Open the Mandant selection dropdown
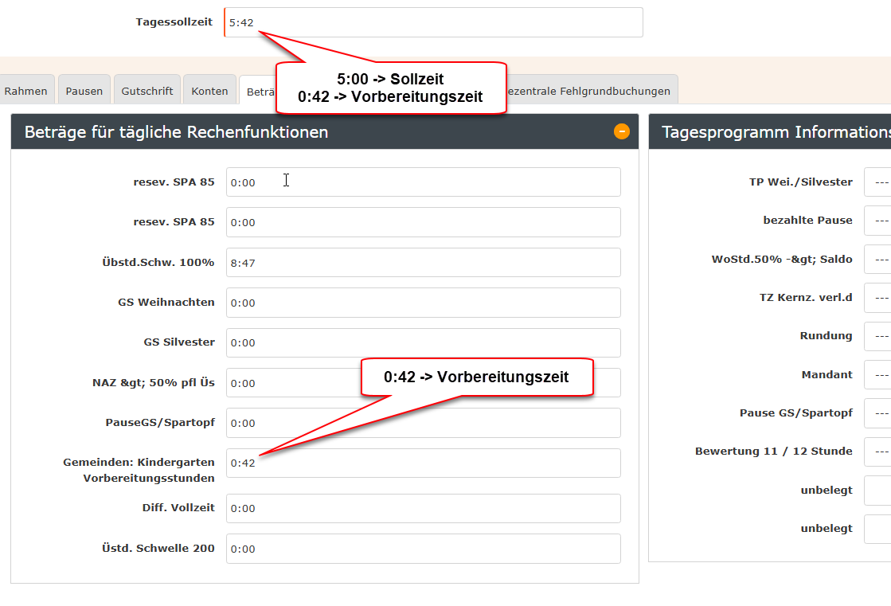The width and height of the screenshot is (891, 606). 877,375
